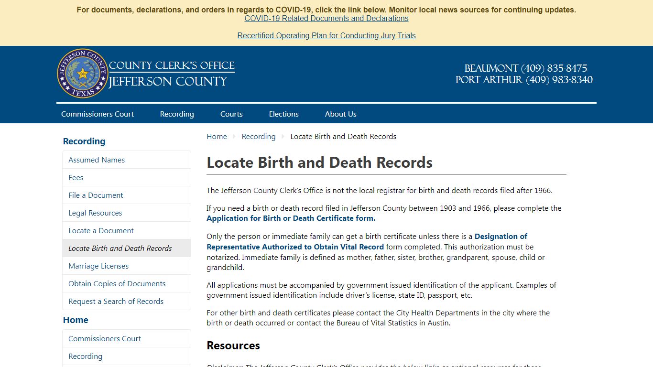Click the Locate Birth and Death Records page heading

319,162
